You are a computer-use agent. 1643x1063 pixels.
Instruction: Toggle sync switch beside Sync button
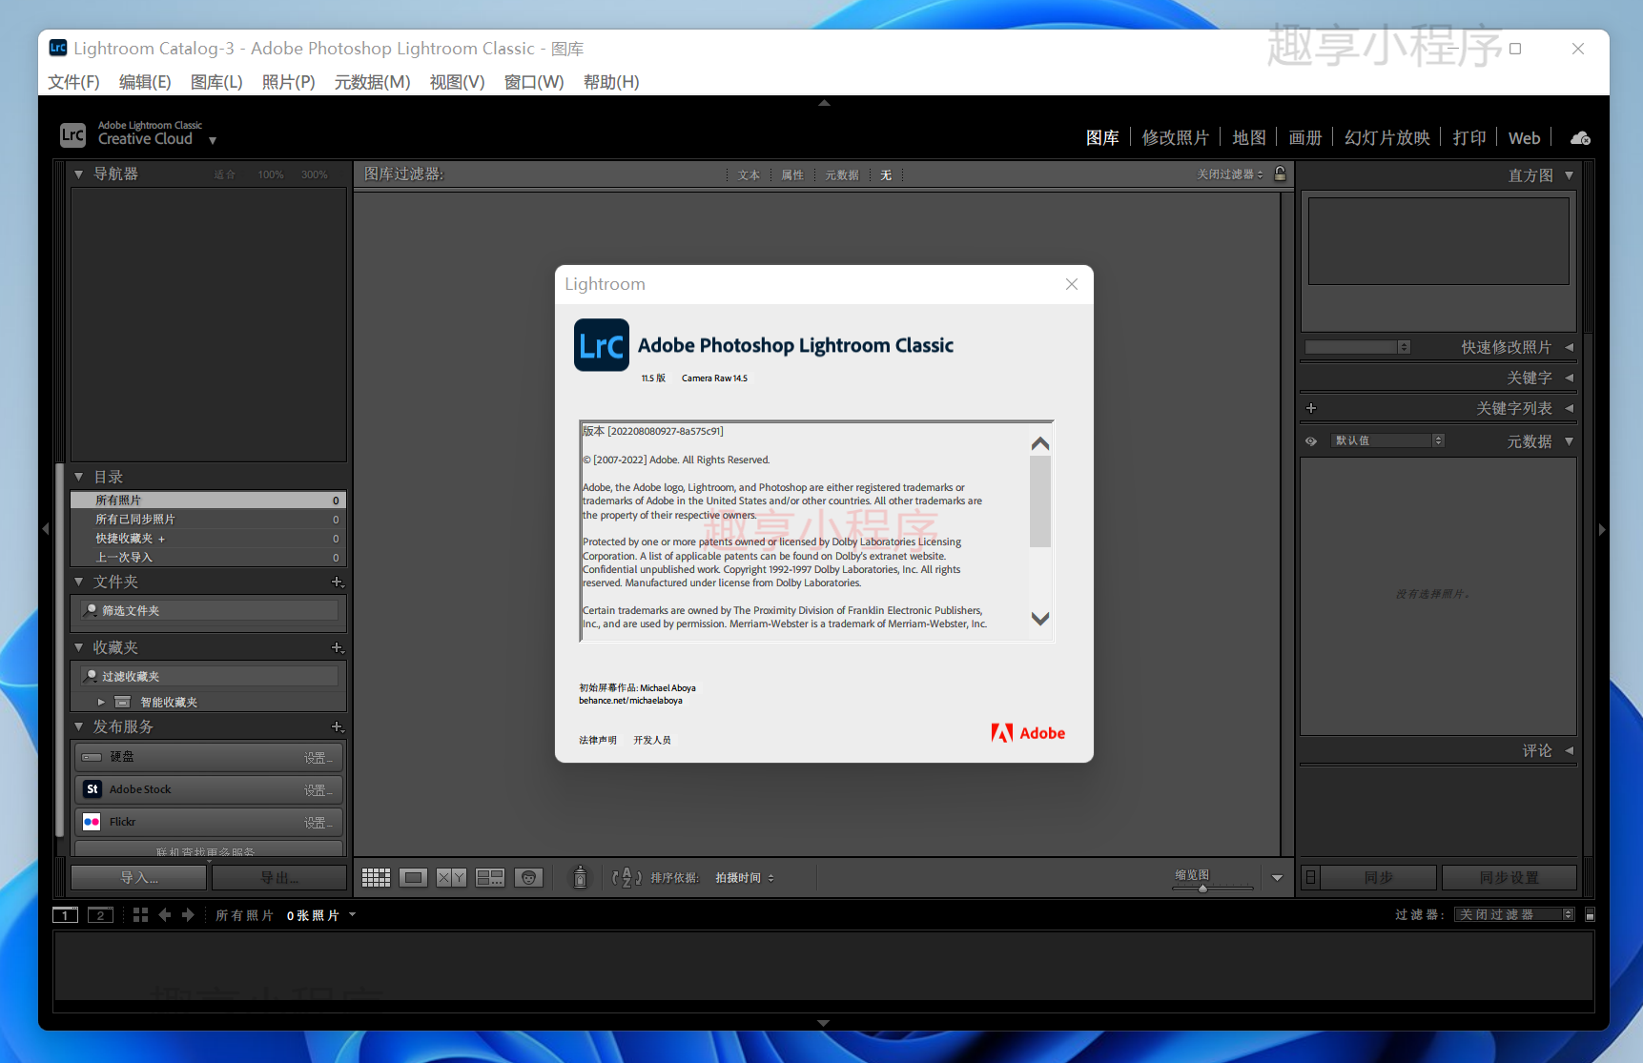[x=1310, y=877]
